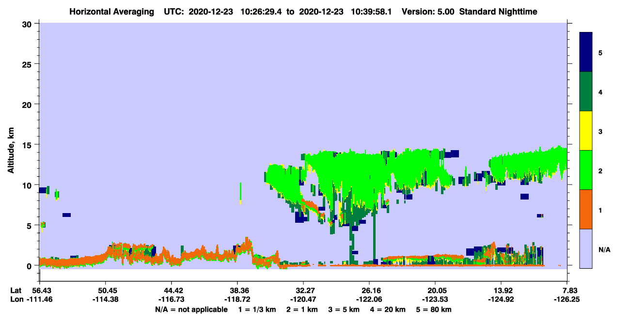Click the legend text '3 = 5 km'
This screenshot has height=323, width=630.
(x=345, y=309)
